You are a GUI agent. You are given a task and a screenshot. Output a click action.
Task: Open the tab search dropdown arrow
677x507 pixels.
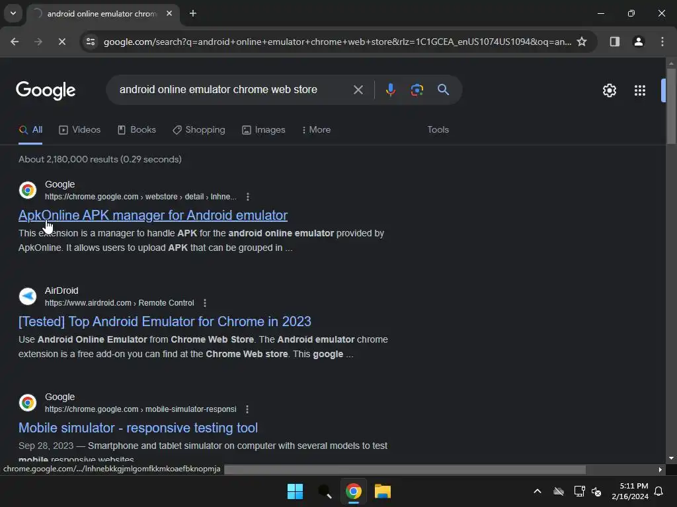13,13
